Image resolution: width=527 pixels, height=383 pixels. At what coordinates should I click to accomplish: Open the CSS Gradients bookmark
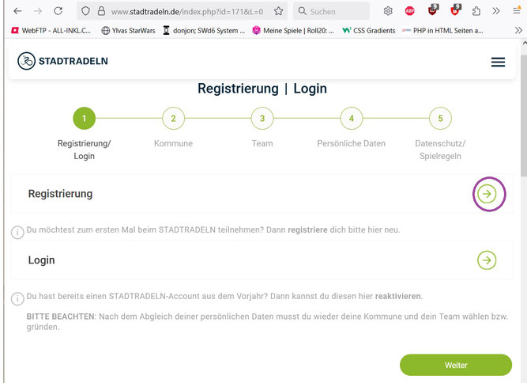(369, 31)
